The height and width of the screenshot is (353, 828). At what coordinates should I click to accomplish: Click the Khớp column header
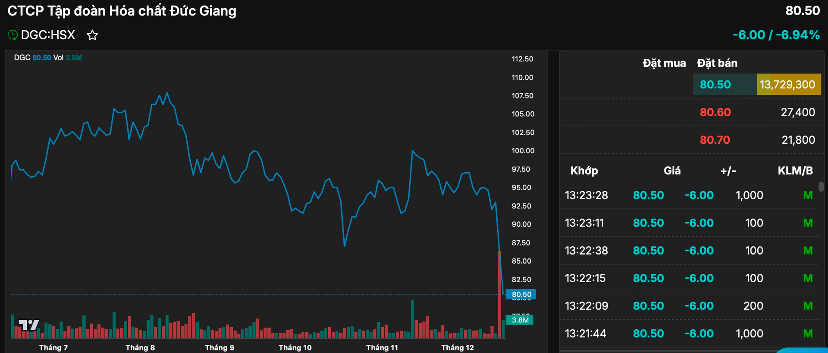(584, 170)
